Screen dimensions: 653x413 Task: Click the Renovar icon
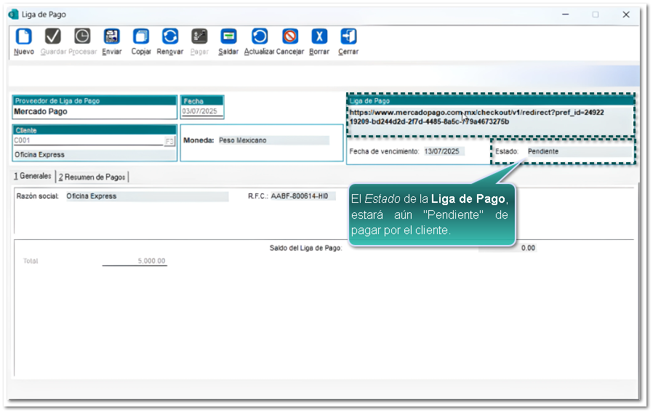pyautogui.click(x=170, y=37)
